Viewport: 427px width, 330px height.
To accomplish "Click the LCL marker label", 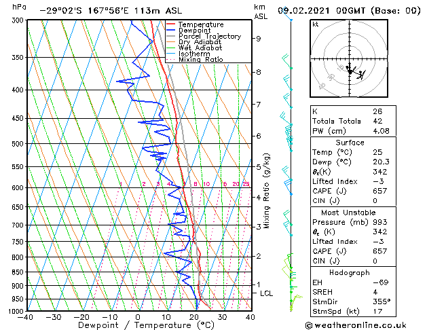I will tap(266, 293).
